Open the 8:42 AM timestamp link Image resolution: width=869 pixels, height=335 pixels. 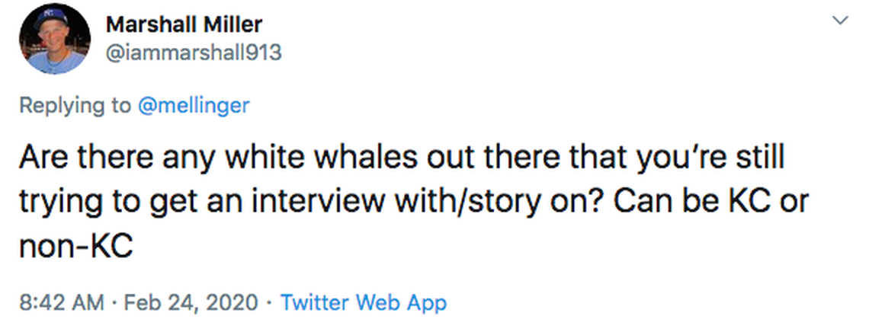tap(59, 302)
